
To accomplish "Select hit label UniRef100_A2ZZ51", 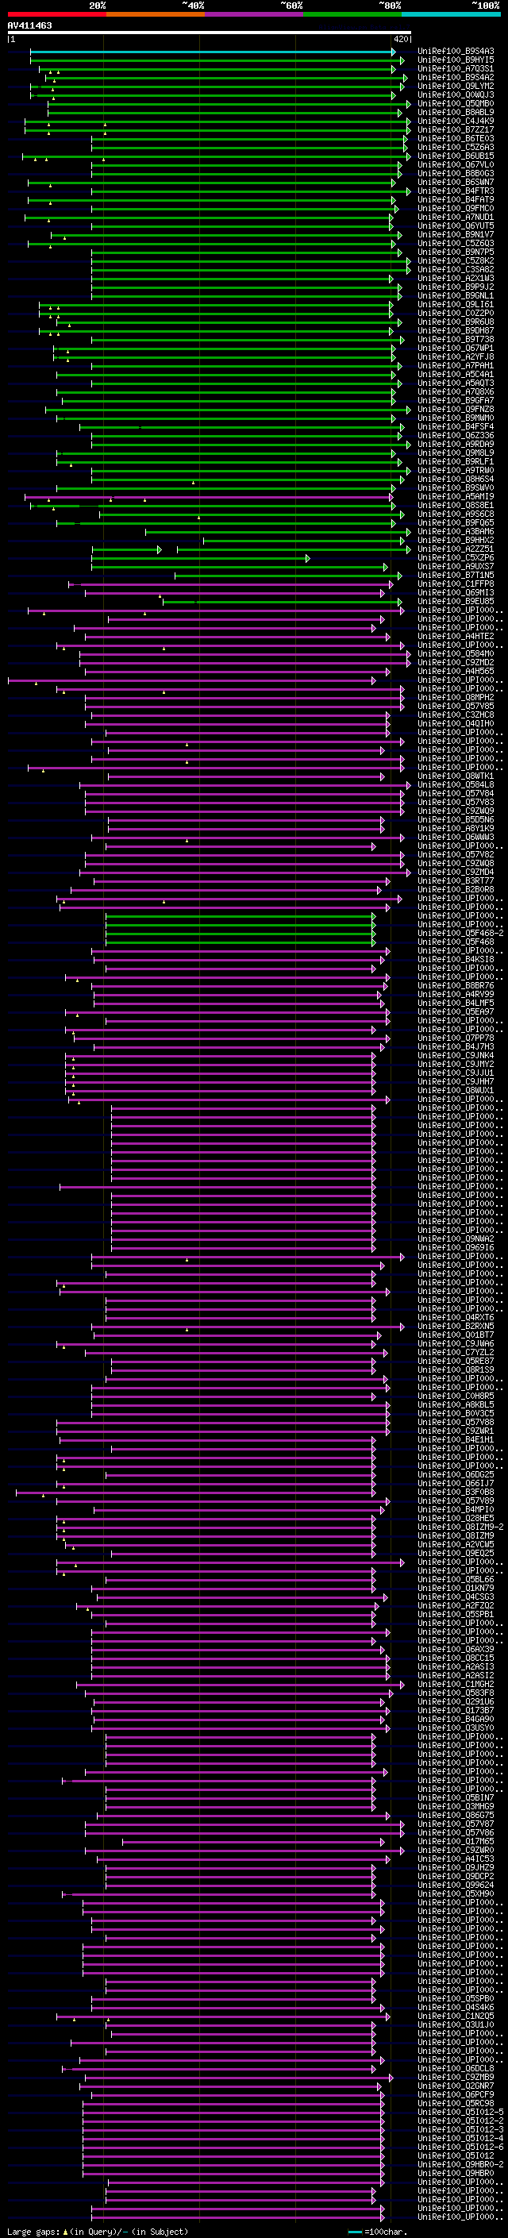I will pyautogui.click(x=456, y=549).
